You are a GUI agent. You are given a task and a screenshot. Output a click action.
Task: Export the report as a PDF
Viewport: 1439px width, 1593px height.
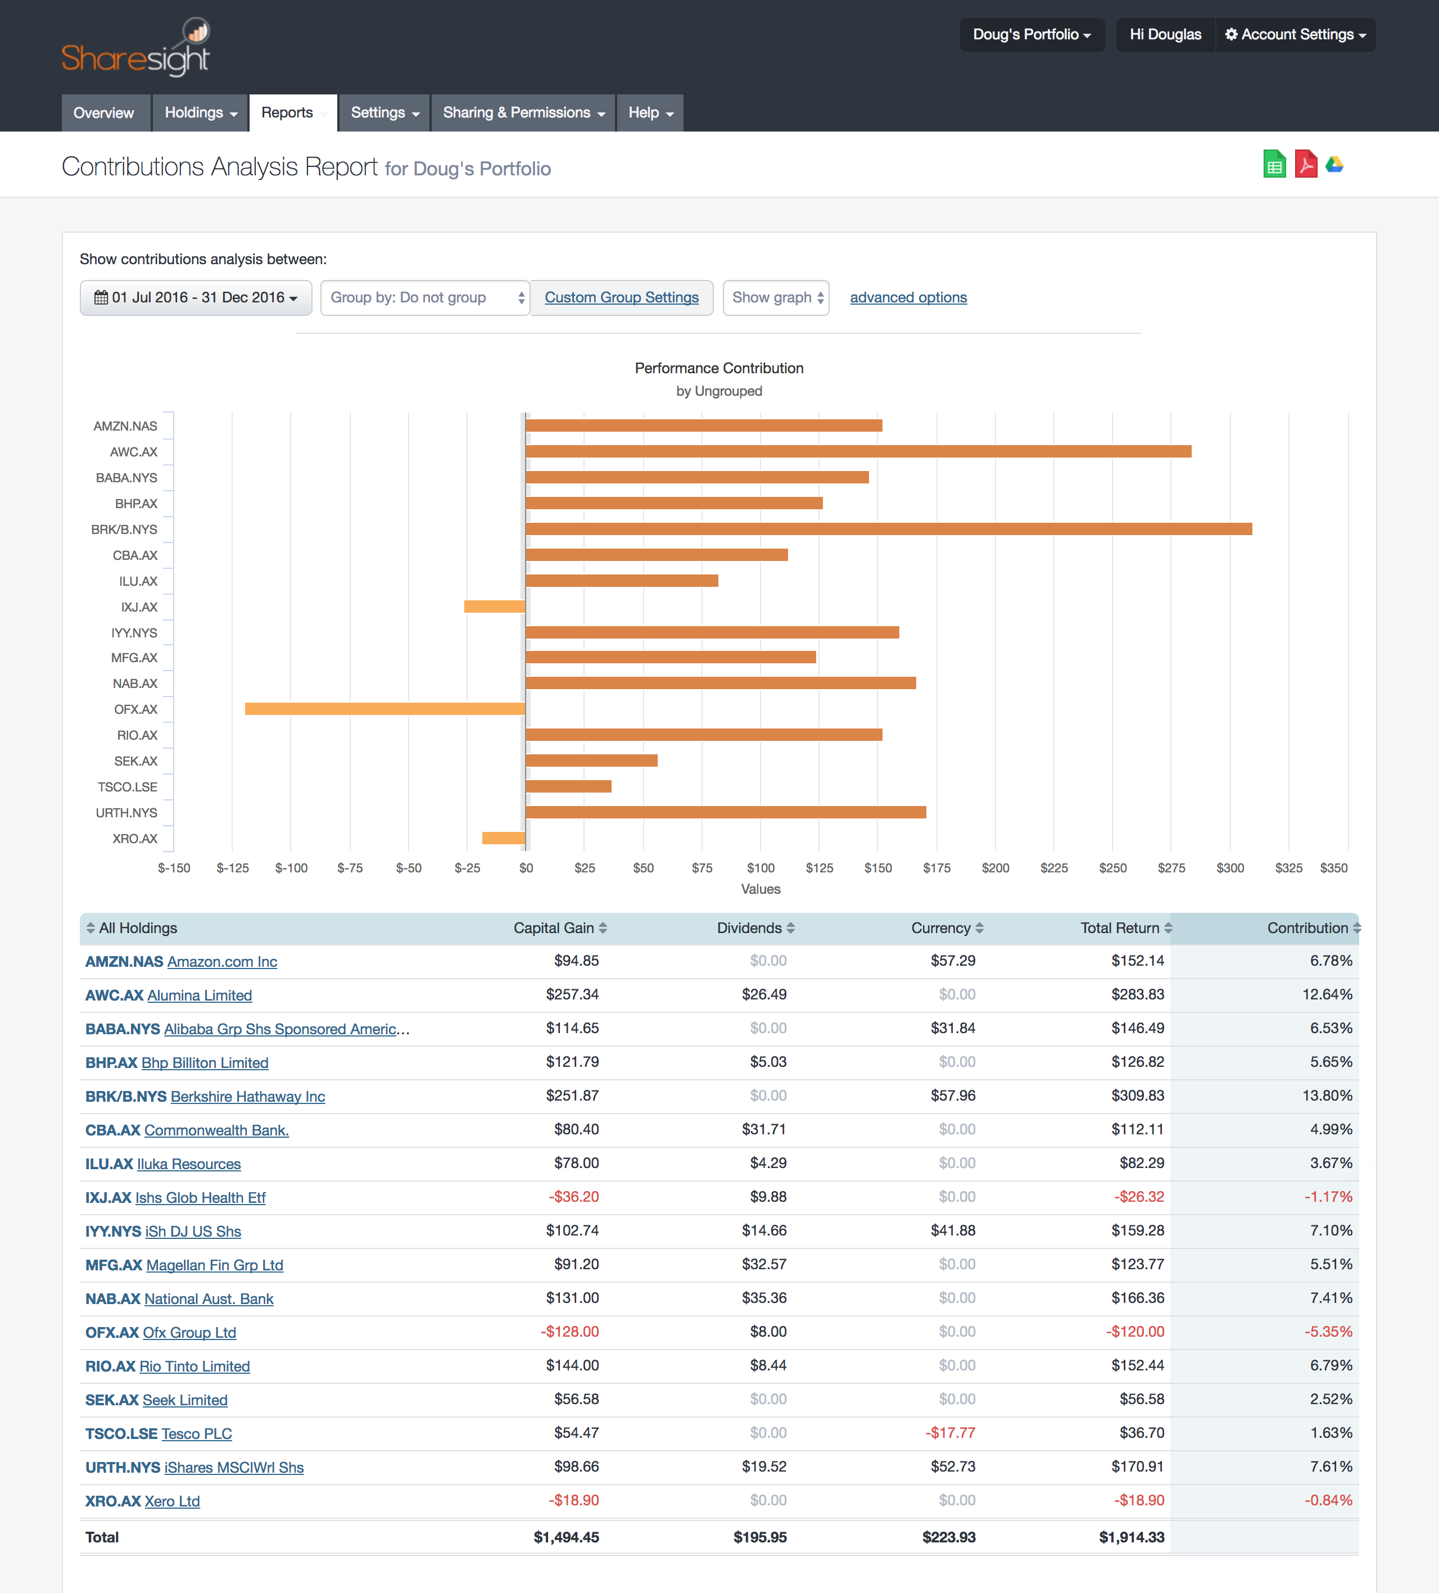[x=1305, y=164]
